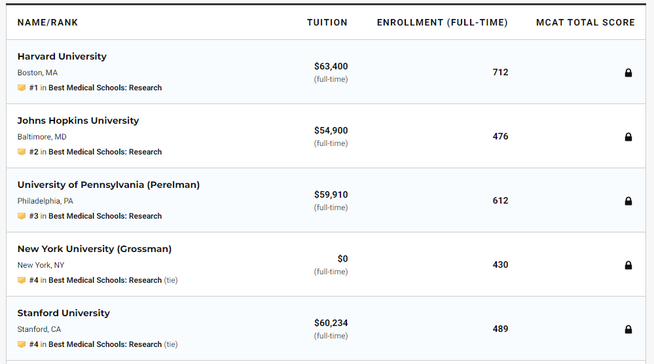This screenshot has height=364, width=654.
Task: Click the badge icon next to Johns Hopkins #2 rank
Action: 22,152
